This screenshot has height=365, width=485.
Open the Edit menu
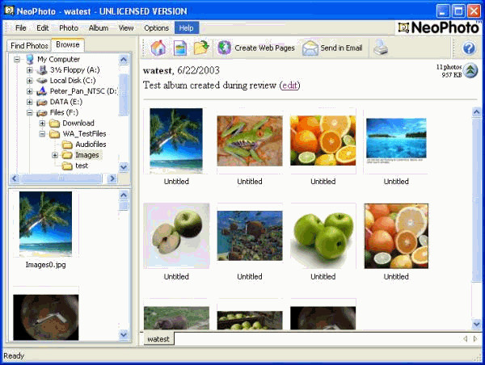pyautogui.click(x=42, y=27)
